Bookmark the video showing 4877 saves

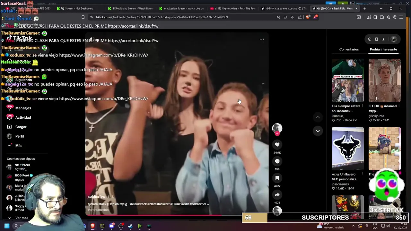click(x=277, y=178)
